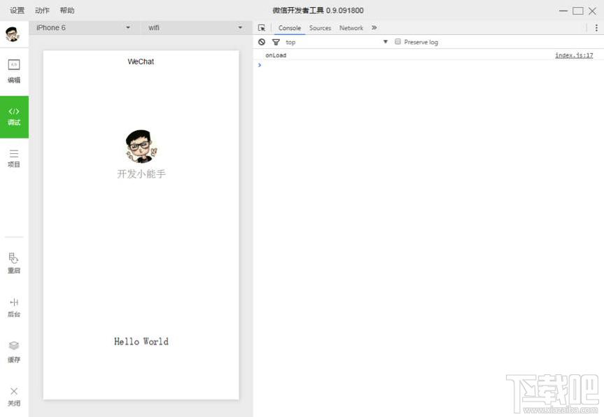Toggle the console filter funnel icon

(x=276, y=42)
